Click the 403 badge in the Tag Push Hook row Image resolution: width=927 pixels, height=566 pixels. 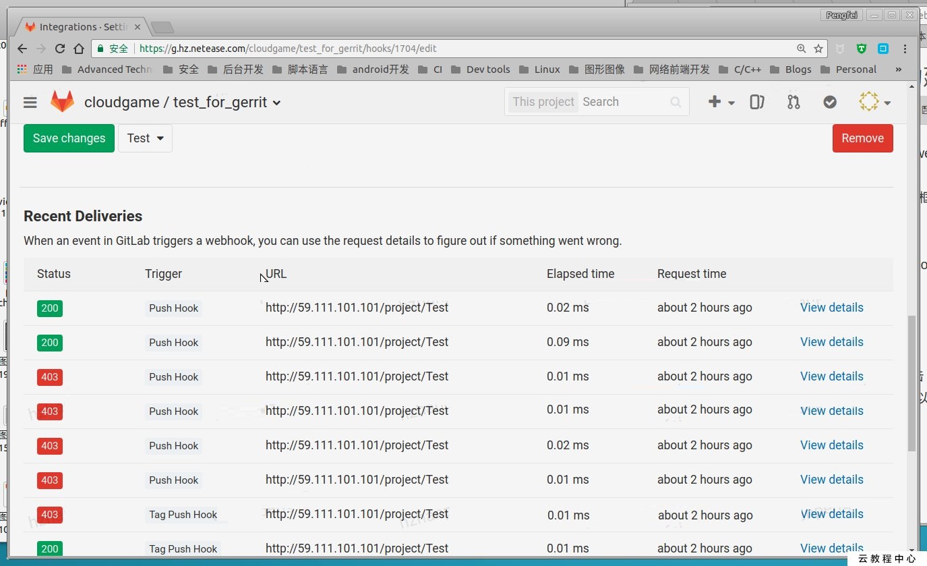click(x=50, y=515)
